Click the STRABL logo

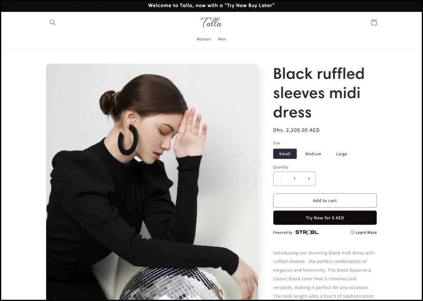307,232
